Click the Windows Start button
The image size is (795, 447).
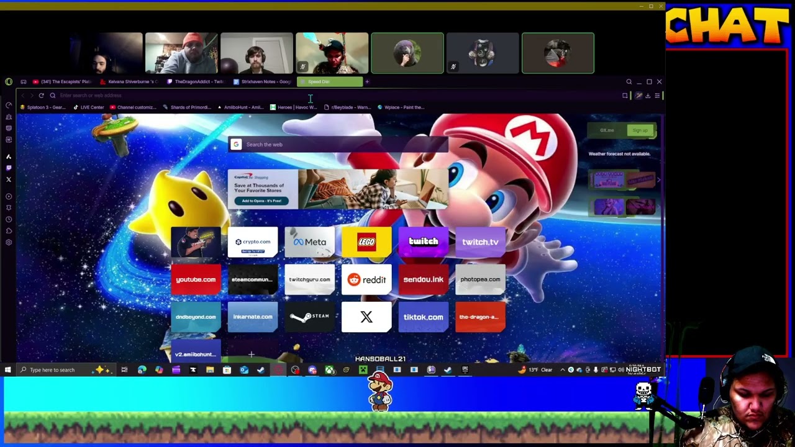pos(8,370)
